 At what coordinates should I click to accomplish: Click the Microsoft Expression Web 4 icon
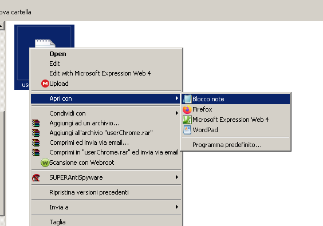click(187, 120)
